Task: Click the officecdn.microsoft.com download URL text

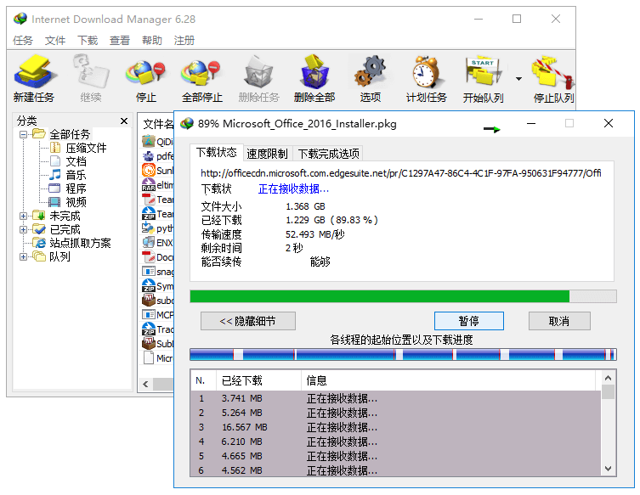Action: click(400, 173)
